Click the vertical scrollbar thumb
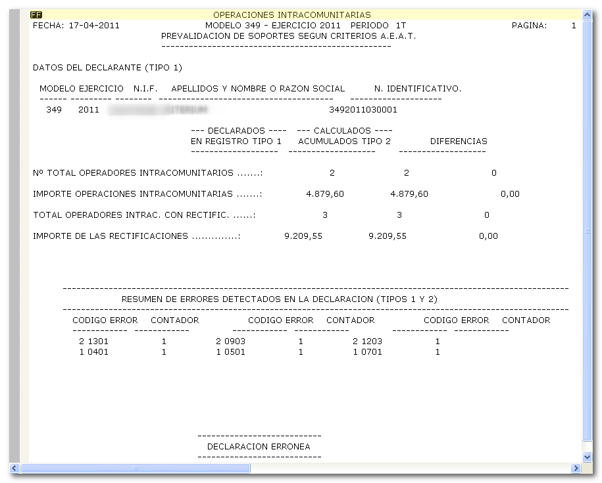Screen dimensions: 602x483 pyautogui.click(x=587, y=231)
